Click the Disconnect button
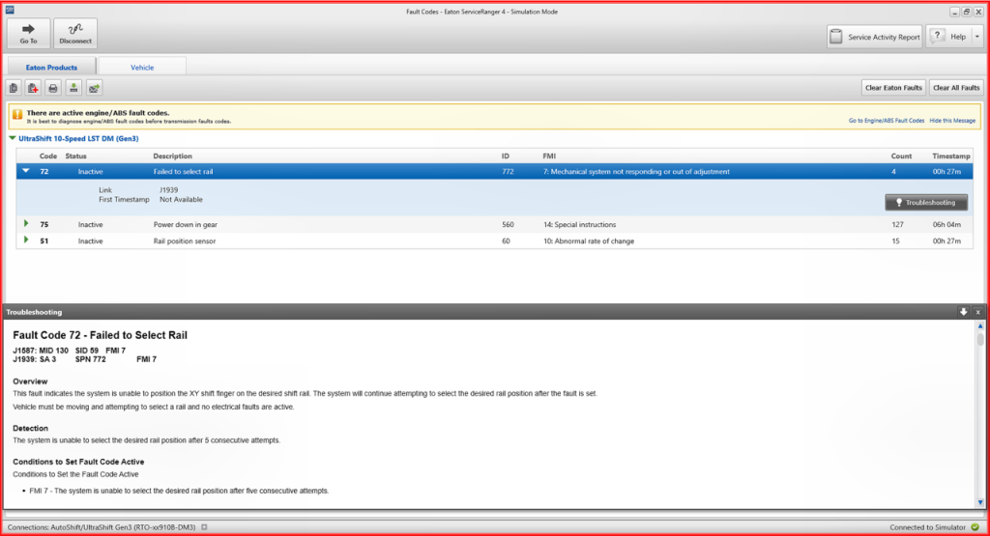This screenshot has height=536, width=990. (75, 34)
